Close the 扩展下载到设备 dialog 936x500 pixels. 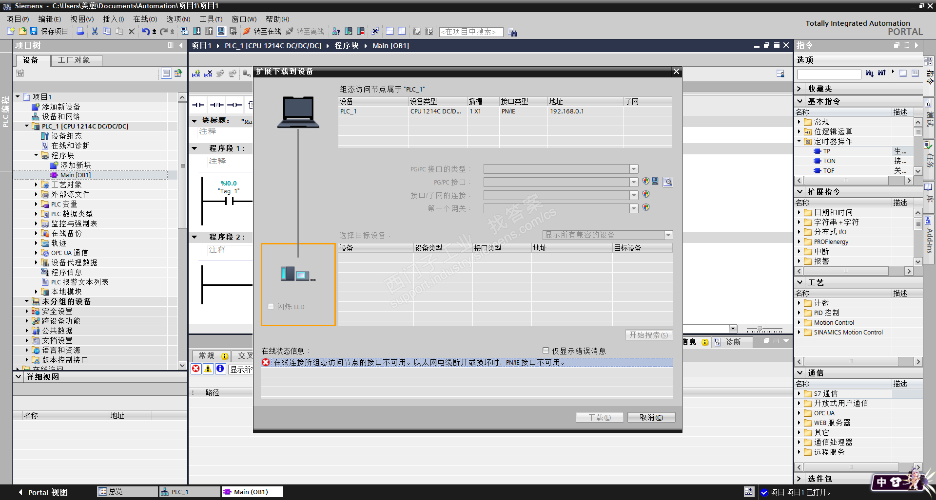tap(676, 72)
